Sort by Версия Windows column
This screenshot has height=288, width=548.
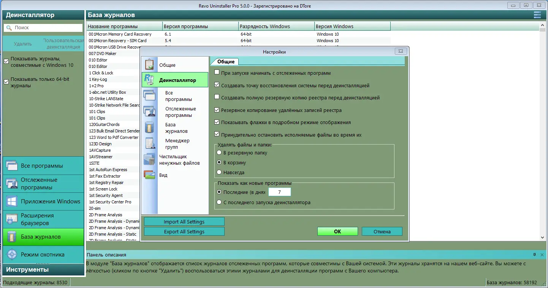[x=352, y=26]
